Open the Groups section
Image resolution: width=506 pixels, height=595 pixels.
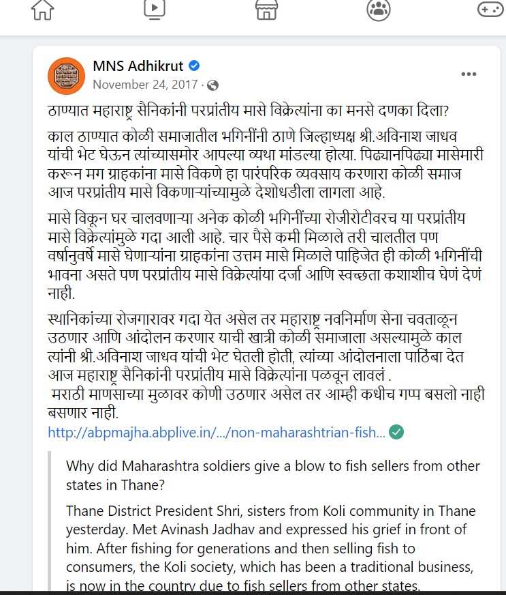[x=379, y=11]
